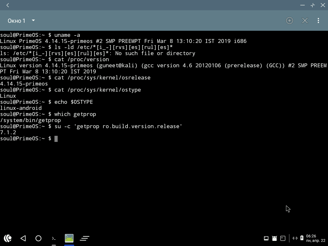This screenshot has height=246, width=328.
Task: Click the 'echo $OSTYPE' command line
Action: [x=46, y=102]
